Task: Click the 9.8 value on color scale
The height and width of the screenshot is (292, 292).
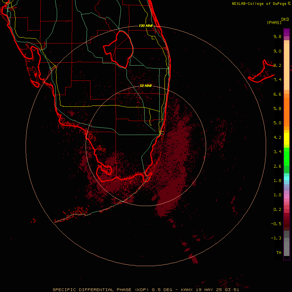Action: [x=277, y=36]
